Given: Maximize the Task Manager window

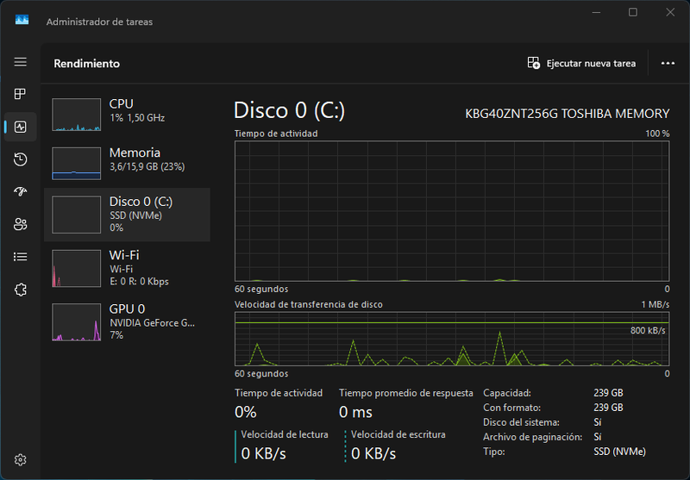Looking at the screenshot, I should [x=633, y=12].
